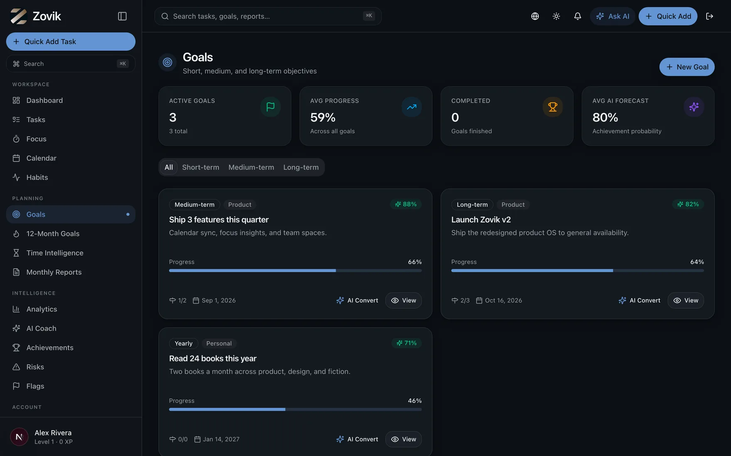Filter by Short-term goals
The image size is (731, 456).
(x=201, y=167)
